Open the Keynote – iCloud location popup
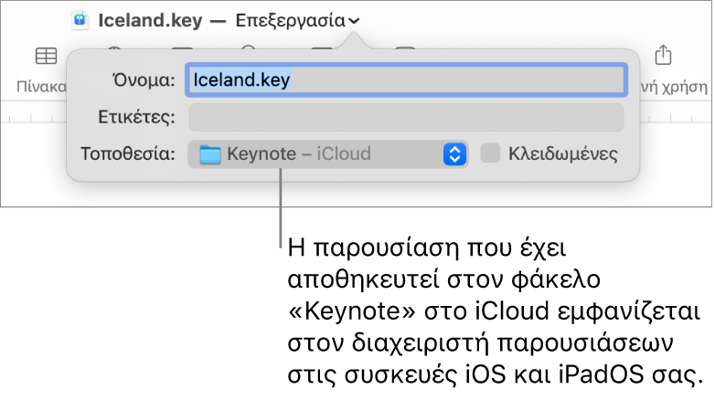 coord(328,154)
